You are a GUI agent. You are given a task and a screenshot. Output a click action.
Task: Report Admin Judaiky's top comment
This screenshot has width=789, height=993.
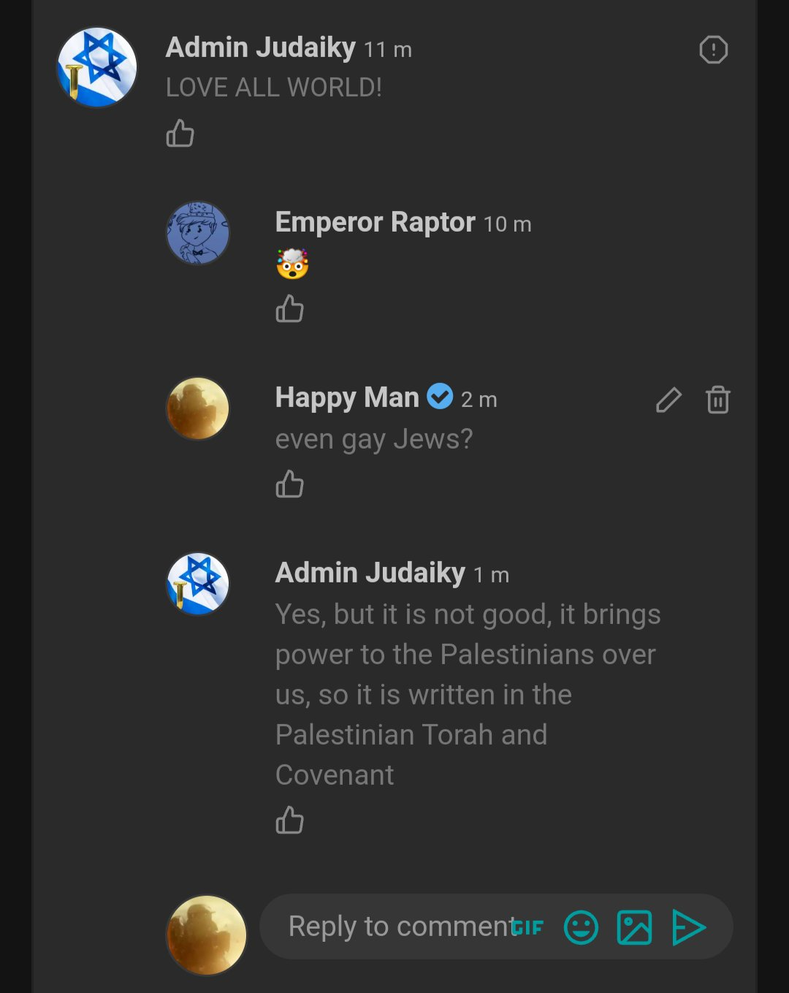(x=713, y=50)
